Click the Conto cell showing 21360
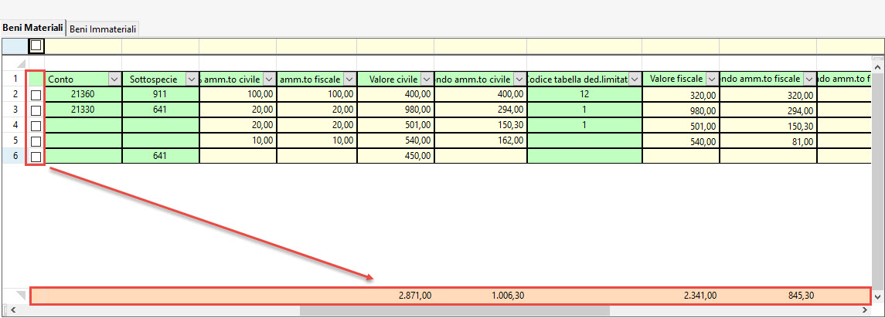885x318 pixels. tap(83, 95)
